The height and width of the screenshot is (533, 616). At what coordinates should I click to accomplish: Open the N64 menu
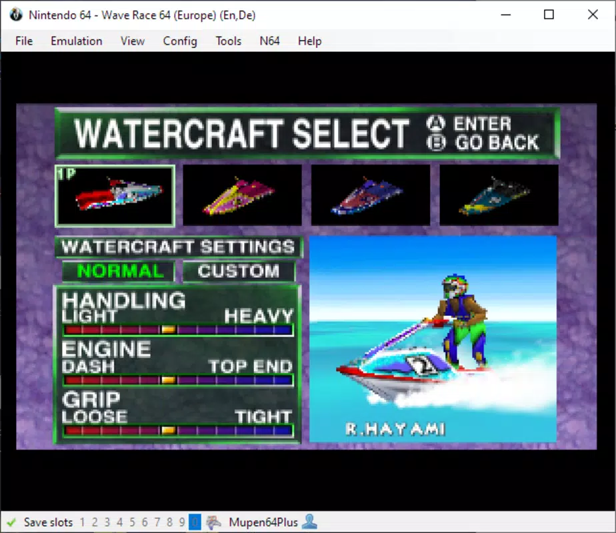(x=269, y=41)
